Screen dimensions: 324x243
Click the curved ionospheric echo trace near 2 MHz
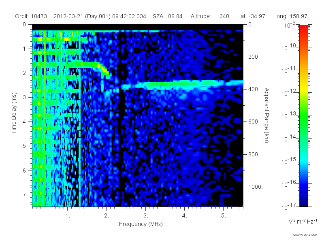click(103, 69)
